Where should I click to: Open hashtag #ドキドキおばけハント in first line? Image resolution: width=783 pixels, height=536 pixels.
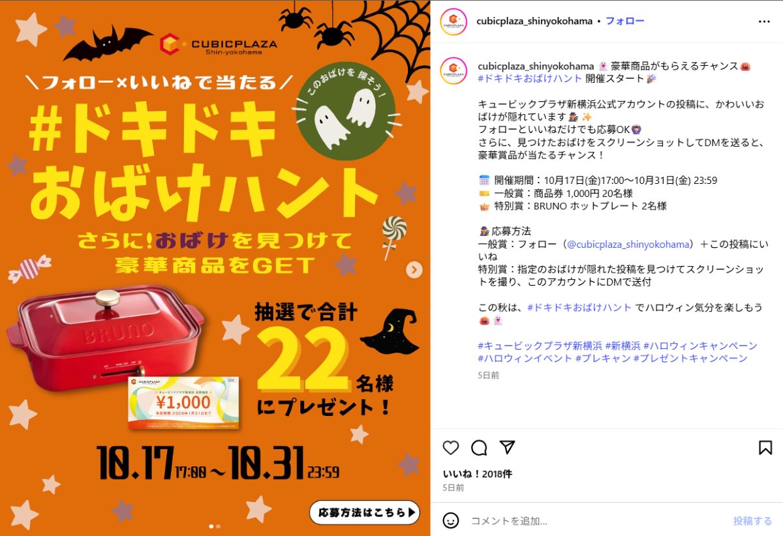click(x=530, y=78)
